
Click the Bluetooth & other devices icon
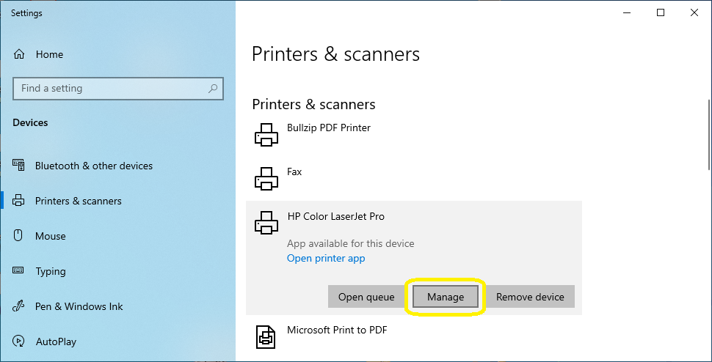18,166
